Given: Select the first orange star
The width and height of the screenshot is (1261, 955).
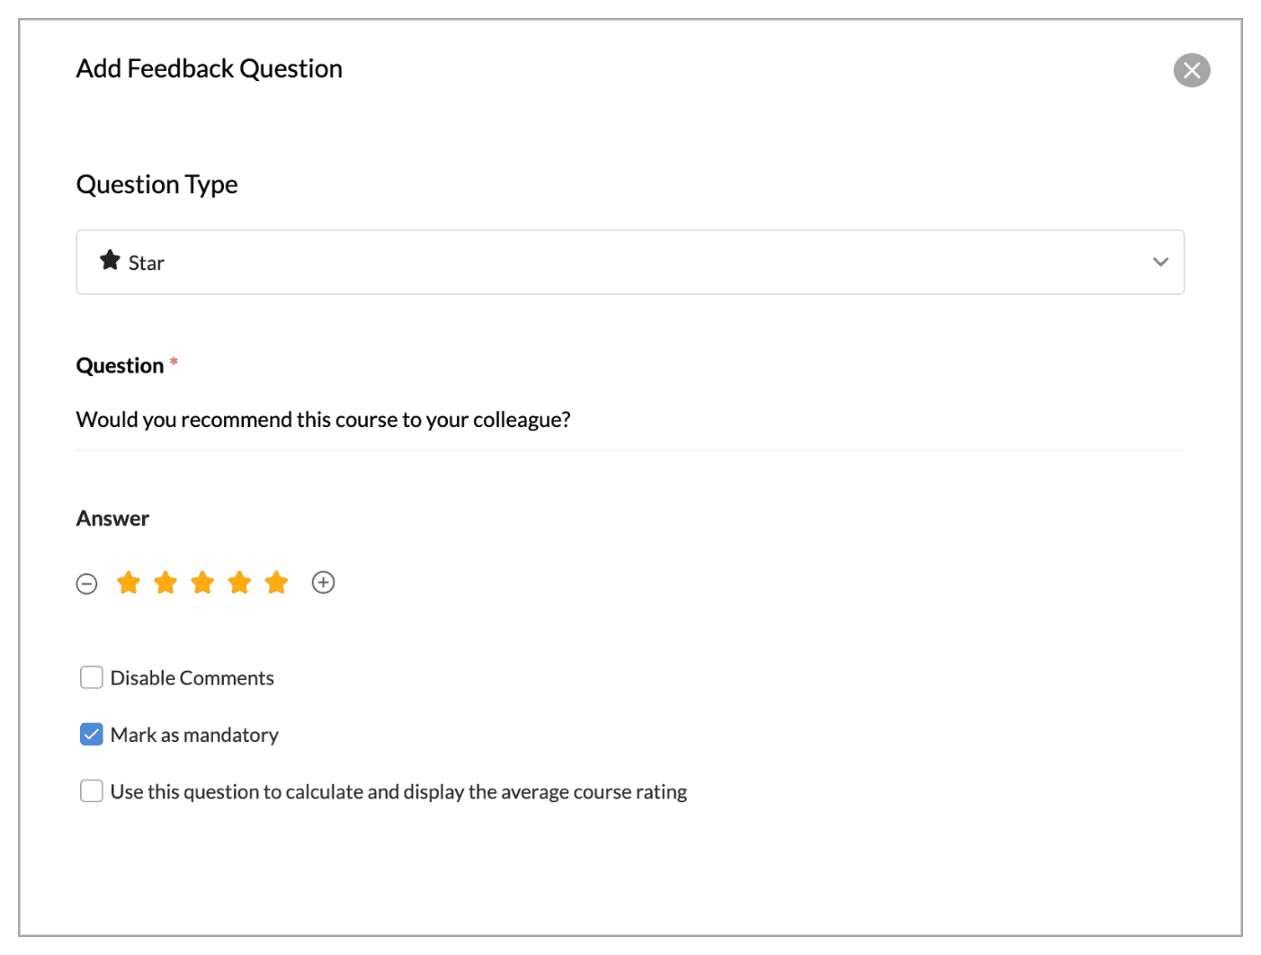Looking at the screenshot, I should tap(129, 583).
